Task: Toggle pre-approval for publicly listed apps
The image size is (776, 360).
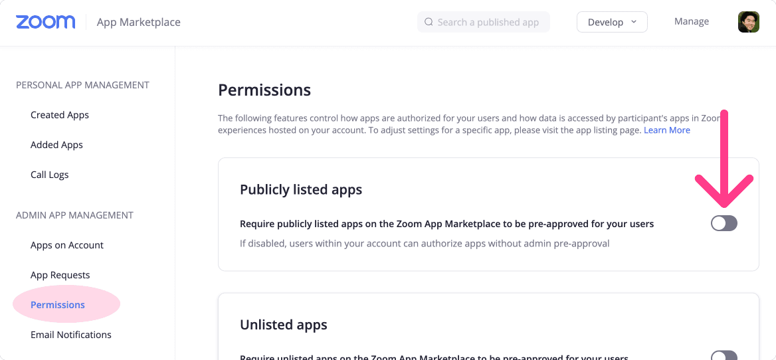Action: click(x=724, y=224)
